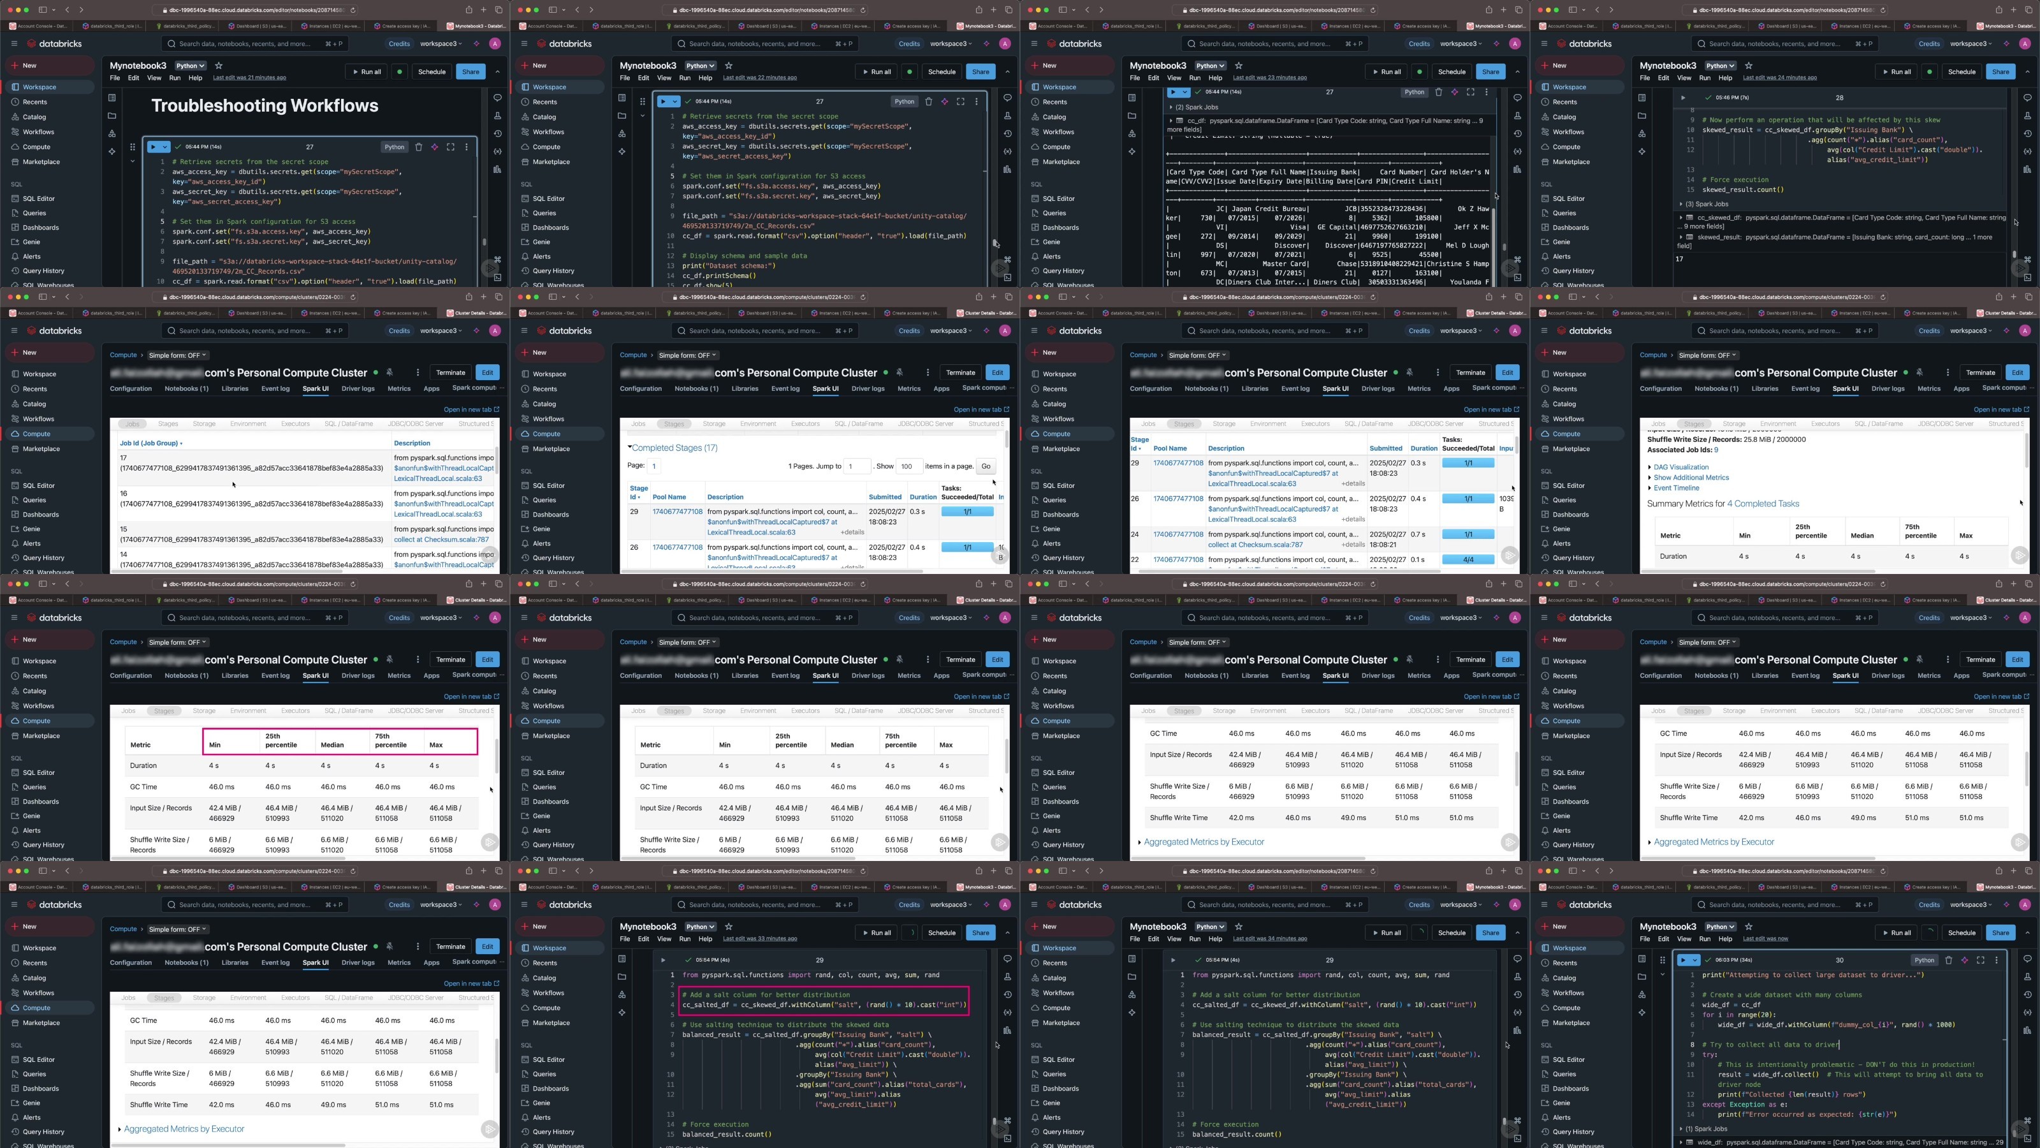
Task: Toggle pin cluster icon, Job Id table window
Action: [x=389, y=372]
